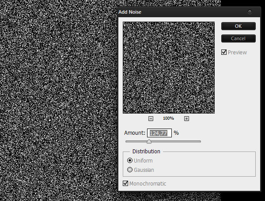Viewport: 265px width, 201px height.
Task: Click slider track right of the handle
Action: (177, 142)
